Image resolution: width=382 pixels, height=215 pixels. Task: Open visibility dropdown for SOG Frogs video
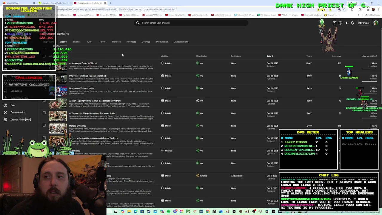[166, 76]
